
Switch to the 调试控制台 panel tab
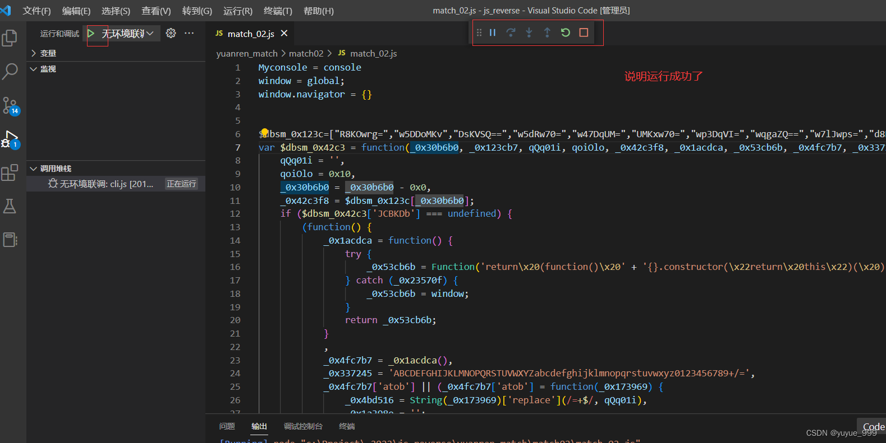click(x=303, y=426)
